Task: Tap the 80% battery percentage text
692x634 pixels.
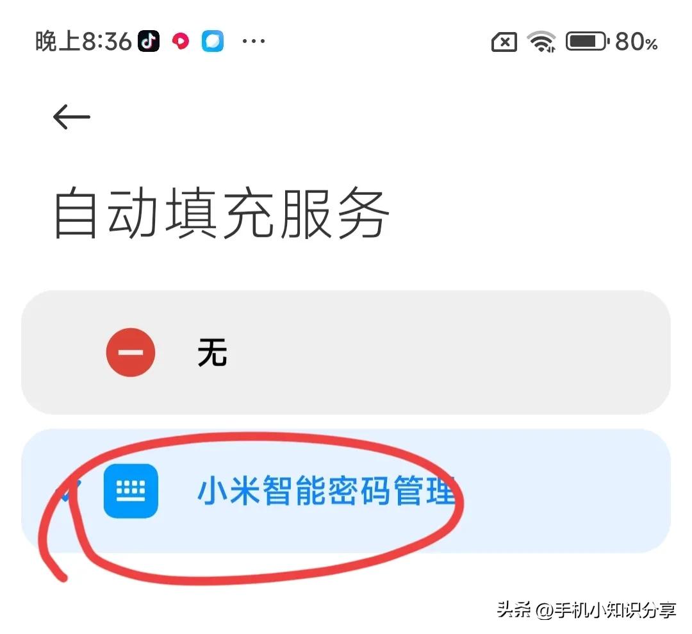Action: 636,42
